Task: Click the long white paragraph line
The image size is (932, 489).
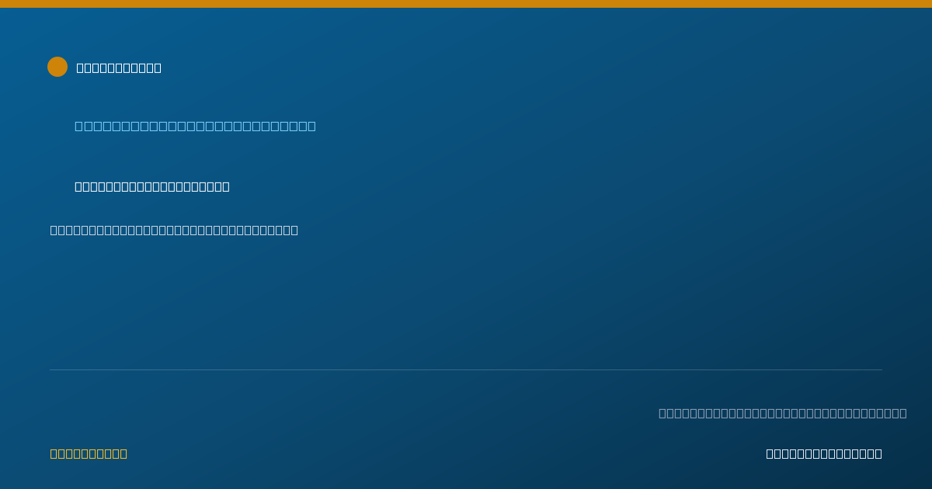Action: 174,230
